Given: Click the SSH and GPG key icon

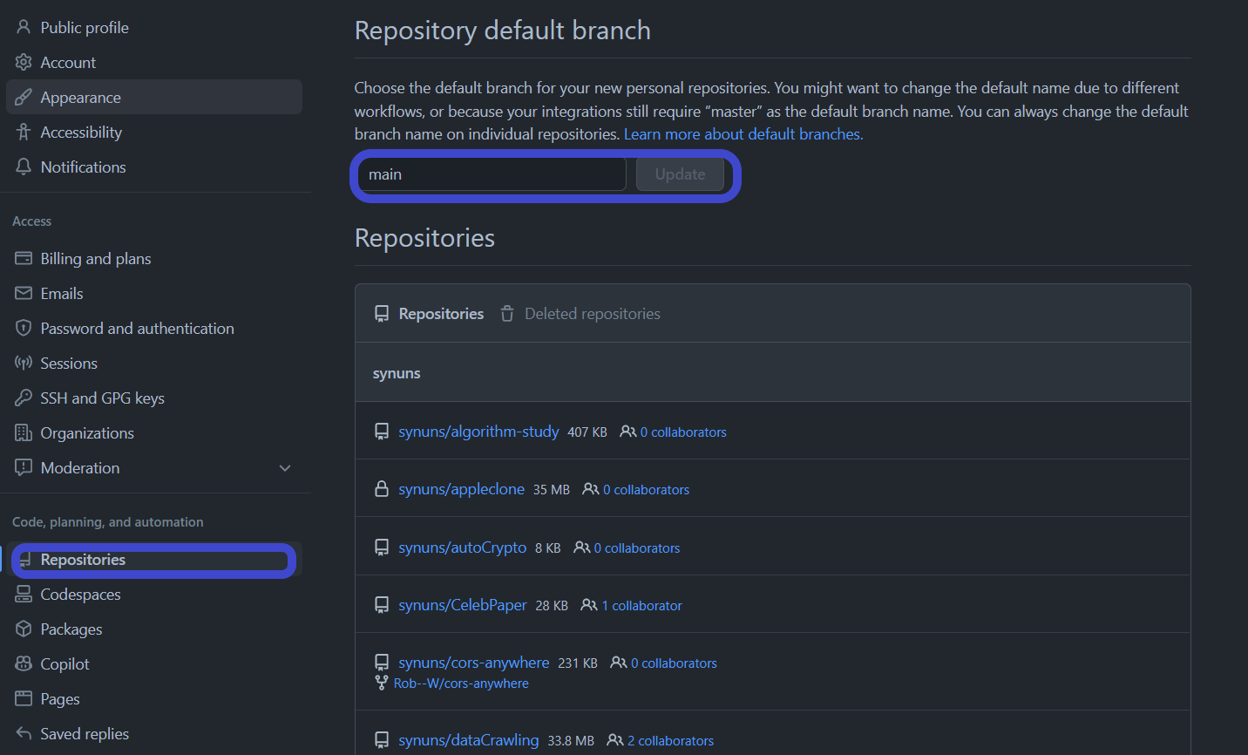Looking at the screenshot, I should click(24, 398).
